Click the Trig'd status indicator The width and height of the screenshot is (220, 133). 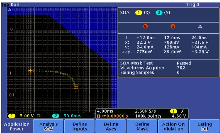[x=193, y=5]
